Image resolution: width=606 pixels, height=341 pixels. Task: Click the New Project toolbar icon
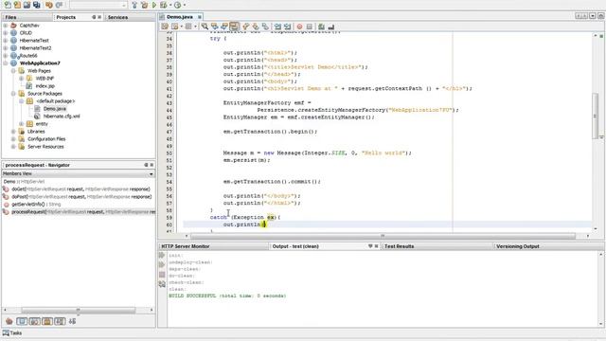17,5
